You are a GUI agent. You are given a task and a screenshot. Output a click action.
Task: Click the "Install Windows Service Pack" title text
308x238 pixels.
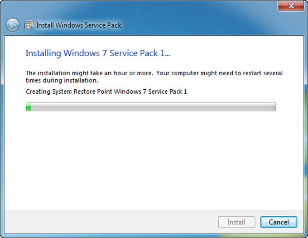pos(79,25)
